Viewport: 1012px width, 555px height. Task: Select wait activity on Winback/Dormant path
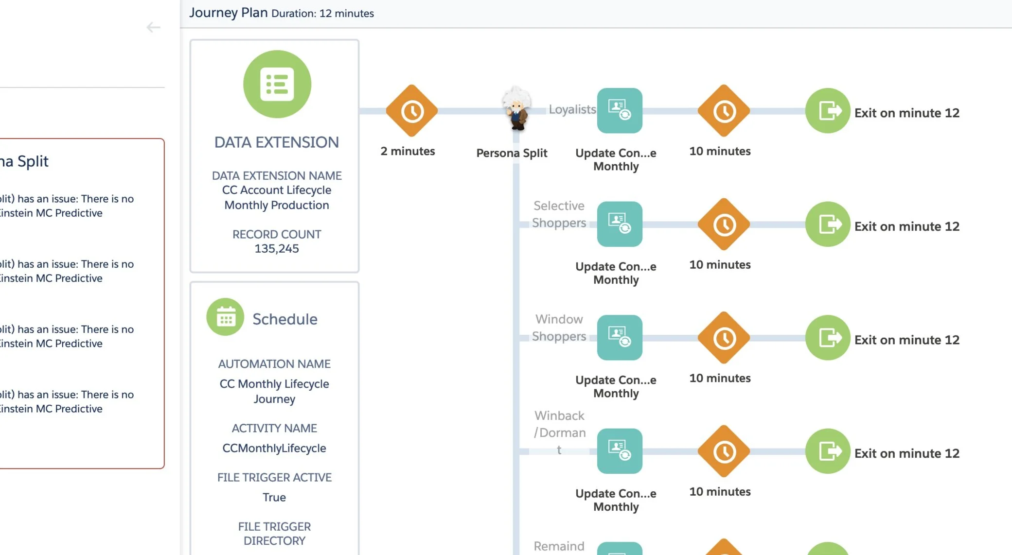pos(724,451)
